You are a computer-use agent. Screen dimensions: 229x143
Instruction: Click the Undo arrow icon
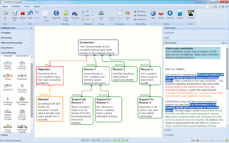[x=30, y=13]
